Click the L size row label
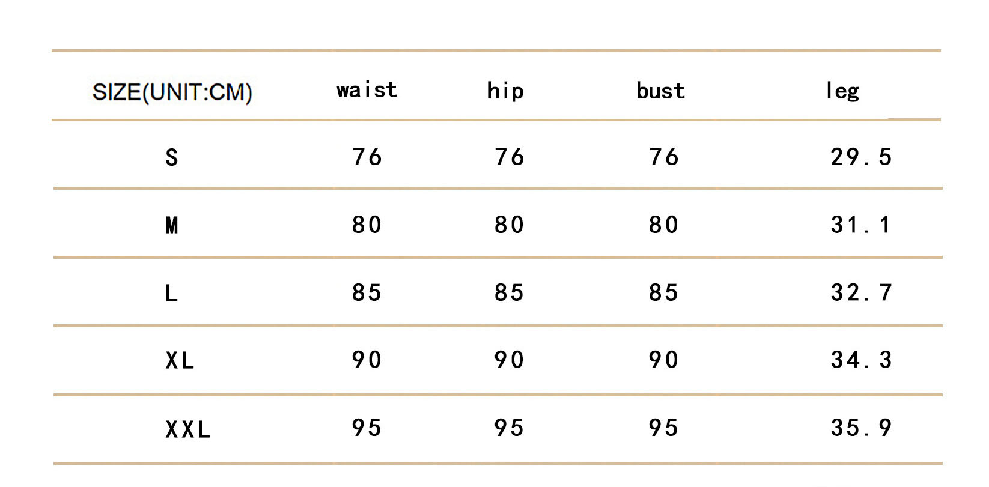 coord(172,294)
